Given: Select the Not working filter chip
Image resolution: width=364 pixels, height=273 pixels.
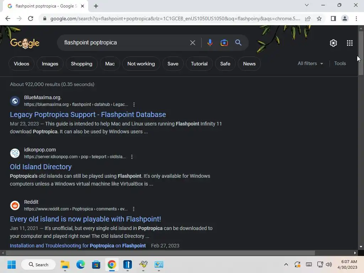Looking at the screenshot, I should coord(141,64).
